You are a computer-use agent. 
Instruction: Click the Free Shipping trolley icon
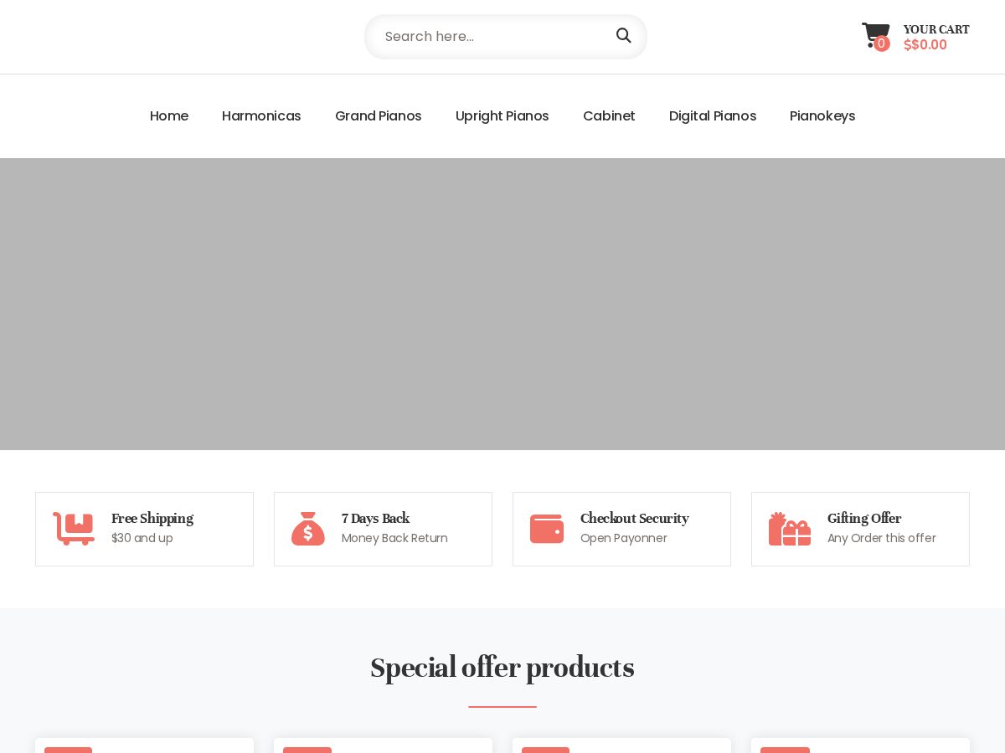[x=74, y=529]
